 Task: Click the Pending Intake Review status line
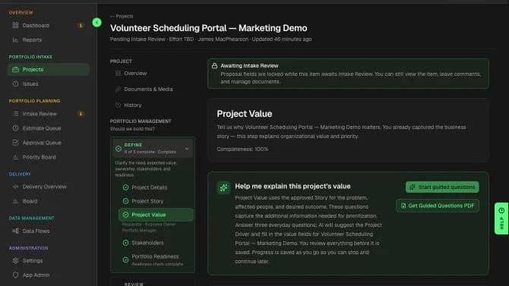[x=210, y=39]
